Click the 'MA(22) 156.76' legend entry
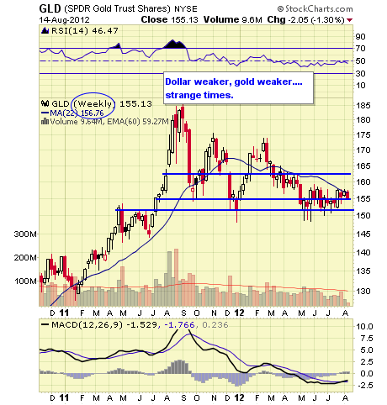The height and width of the screenshot is (405, 387). (77, 113)
